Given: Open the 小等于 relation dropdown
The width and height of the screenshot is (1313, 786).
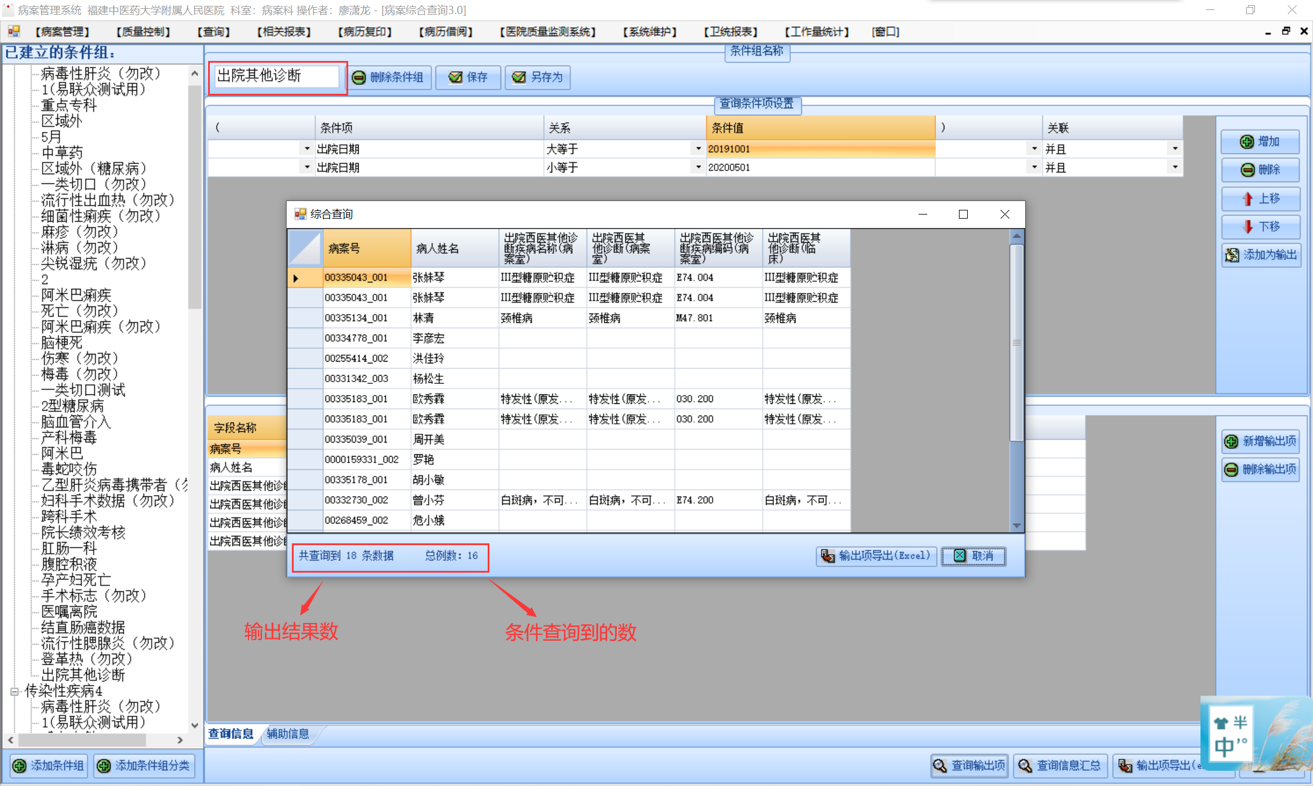Looking at the screenshot, I should click(x=698, y=168).
